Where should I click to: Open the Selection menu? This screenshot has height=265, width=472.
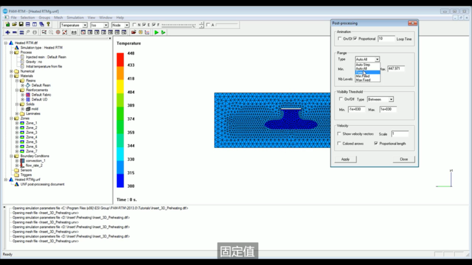click(28, 17)
